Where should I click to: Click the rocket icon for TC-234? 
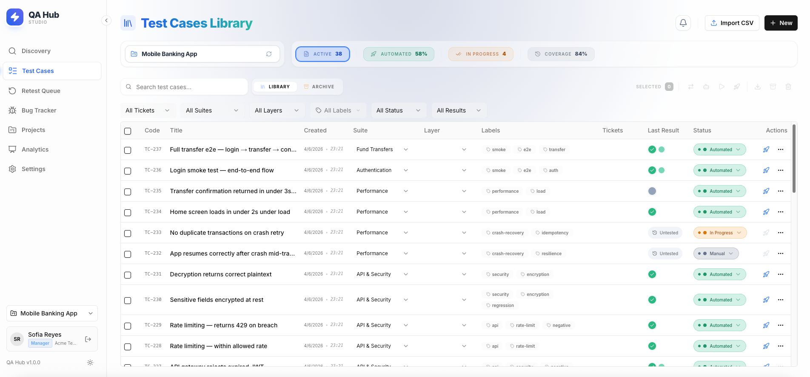point(766,212)
